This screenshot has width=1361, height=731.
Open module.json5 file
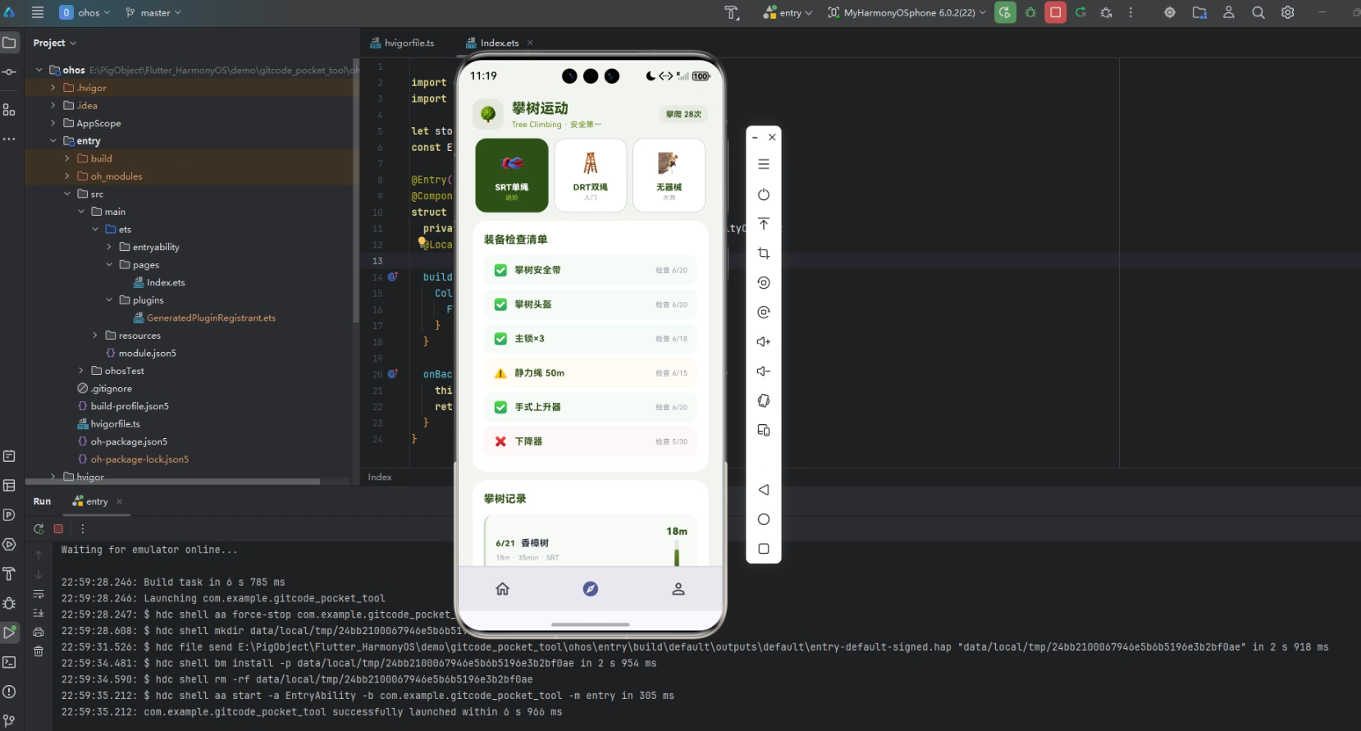(140, 353)
